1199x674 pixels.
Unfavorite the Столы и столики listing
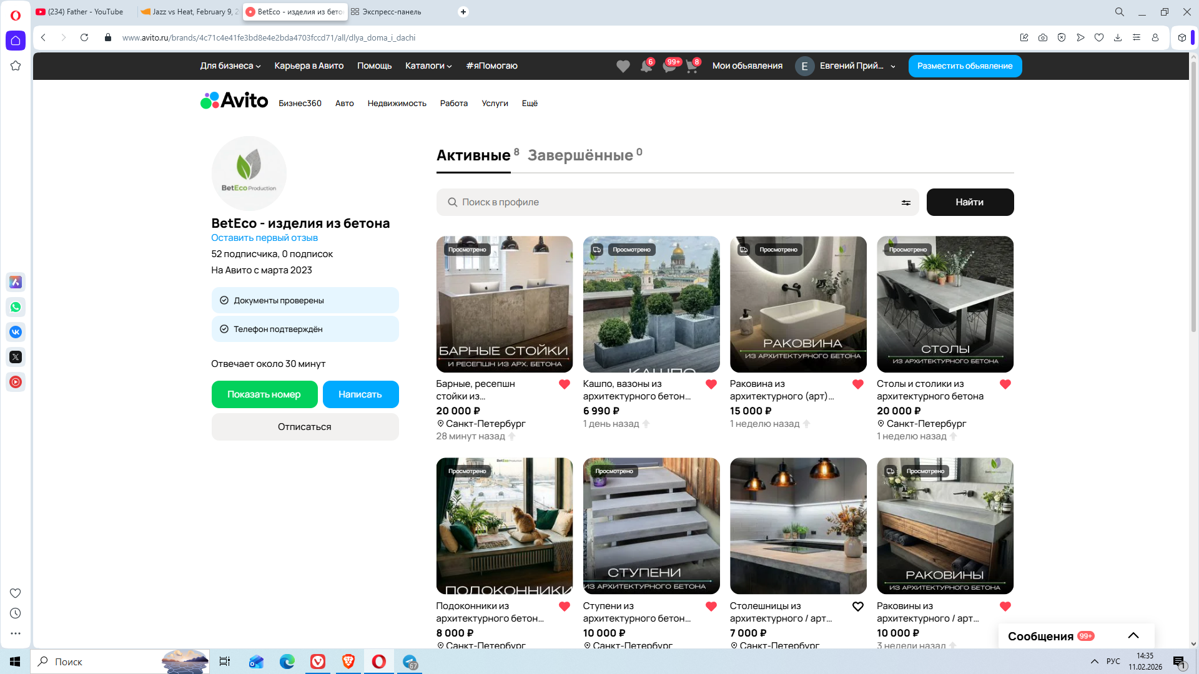point(1005,384)
